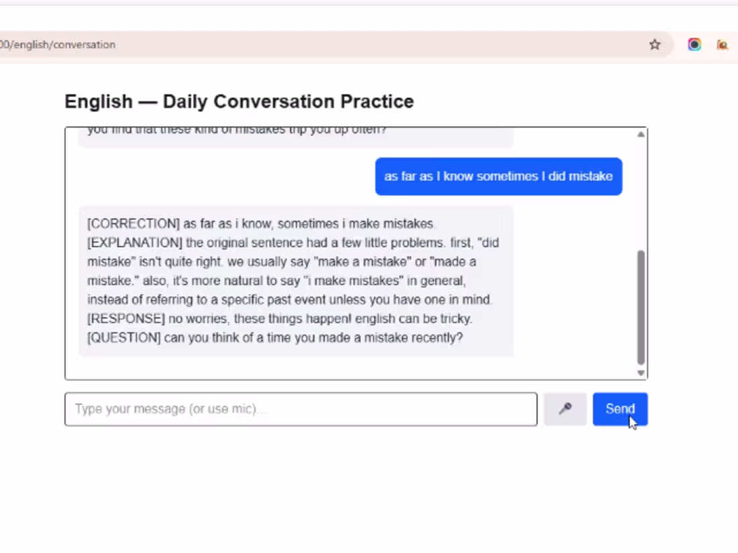
Task: Select the bookmark star in the address bar
Action: (x=654, y=44)
